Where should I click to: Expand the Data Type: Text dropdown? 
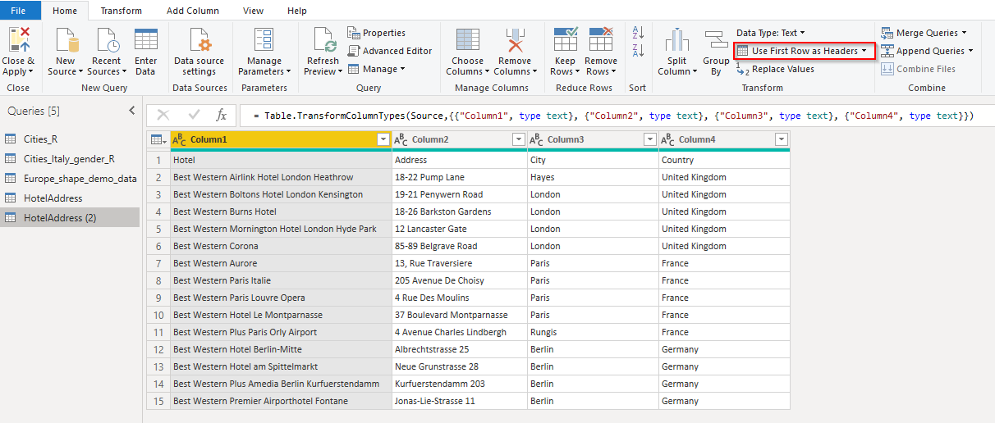tap(770, 33)
